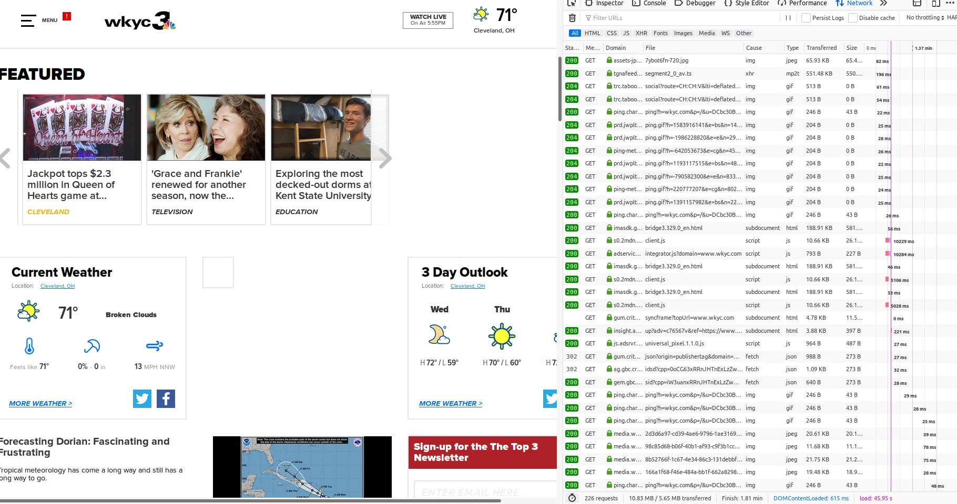The width and height of the screenshot is (957, 504).
Task: Change location Cleveland, OH in Current Weather
Action: click(x=57, y=286)
